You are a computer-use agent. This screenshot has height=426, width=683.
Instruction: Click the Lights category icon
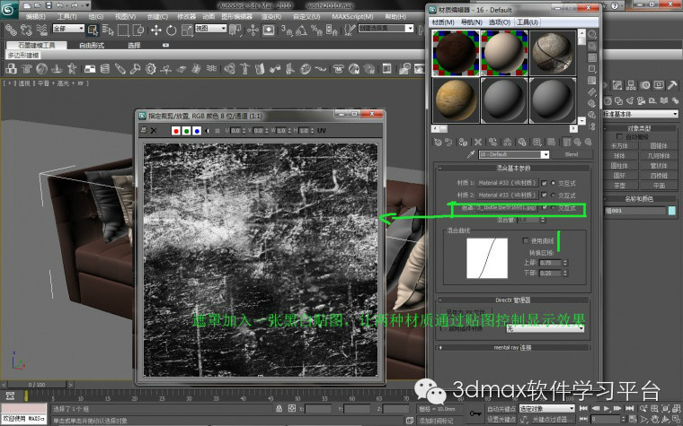[x=630, y=100]
